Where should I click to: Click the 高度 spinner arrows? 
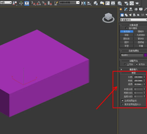[x=144, y=84]
